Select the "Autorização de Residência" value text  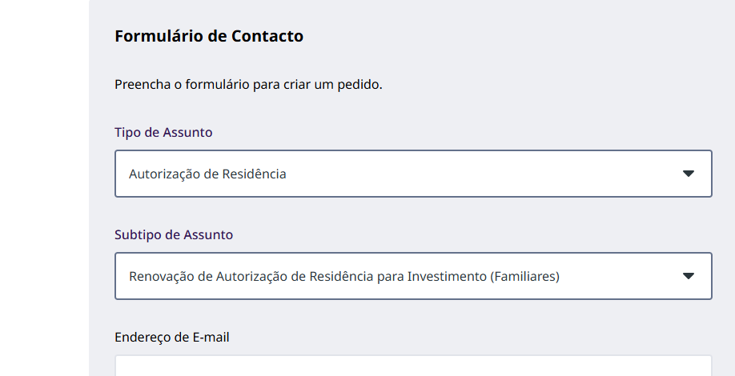tap(207, 174)
